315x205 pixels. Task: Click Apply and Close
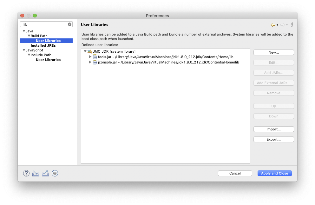pos(274,173)
